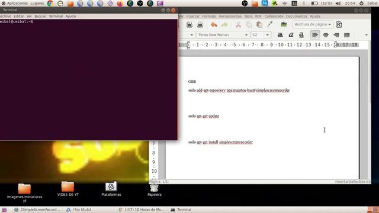Open Terminal's Ver menu
This screenshot has width=379, height=213.
(29, 16)
